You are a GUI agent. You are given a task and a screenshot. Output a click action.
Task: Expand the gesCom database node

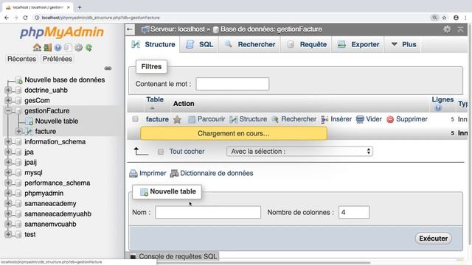click(8, 100)
